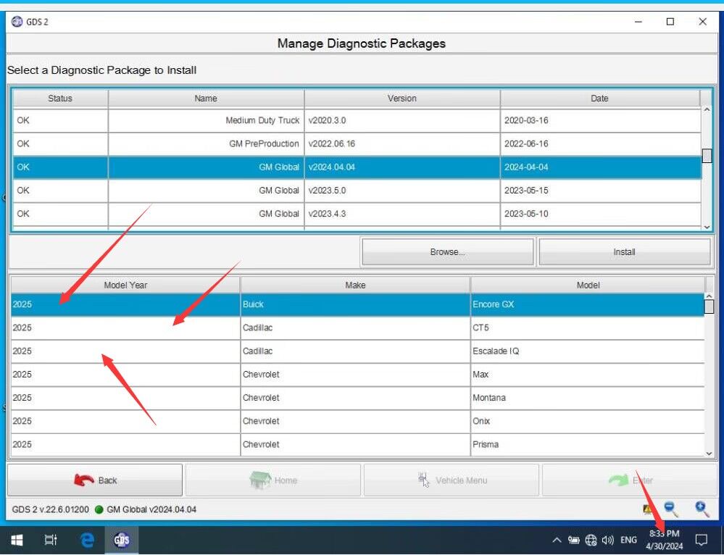Viewport: 724px width, 555px height.
Task: Click the GDS 2 title bar logo
Action: click(x=17, y=22)
